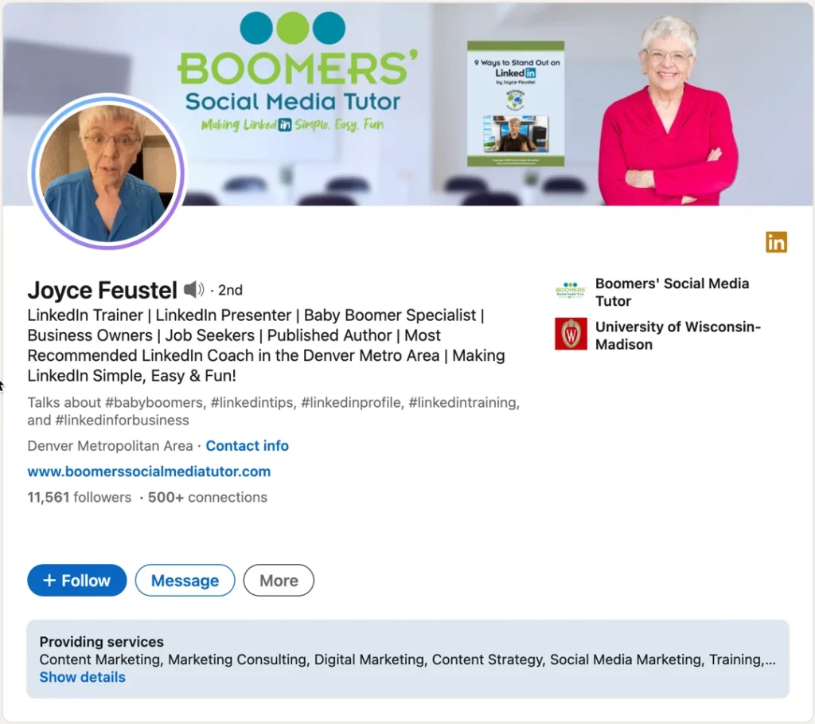Open the More actions dropdown

point(279,581)
